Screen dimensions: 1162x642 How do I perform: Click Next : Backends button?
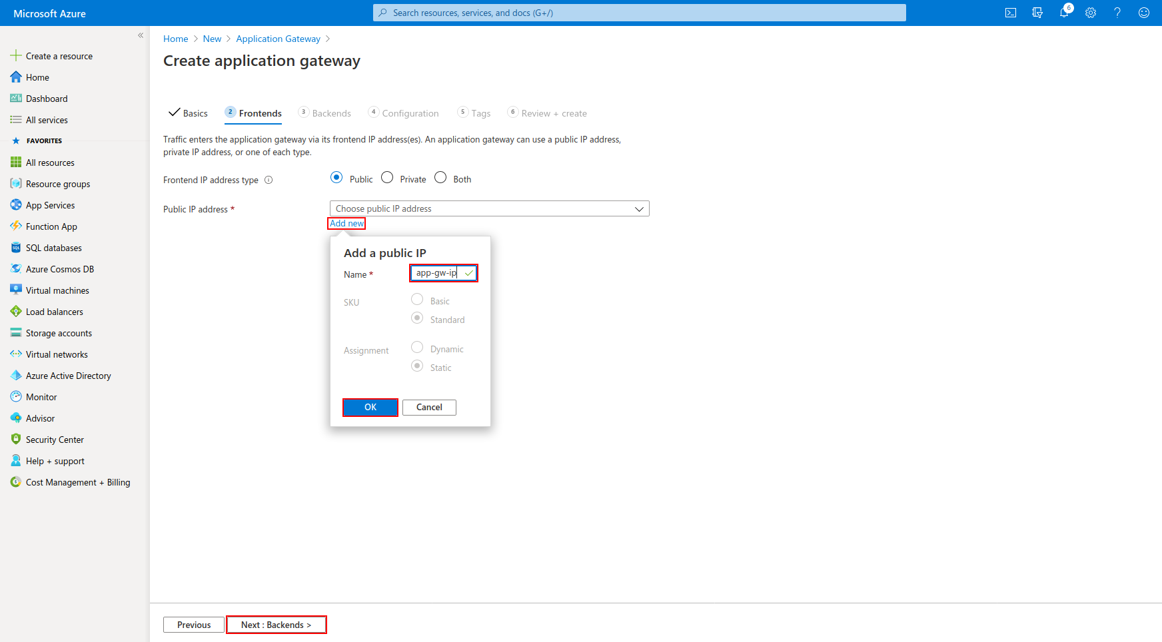(277, 625)
